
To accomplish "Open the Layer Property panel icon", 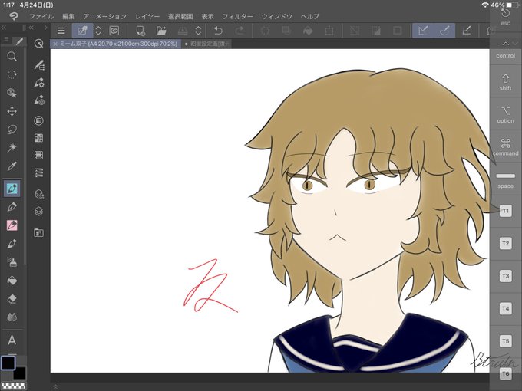I will [x=39, y=194].
